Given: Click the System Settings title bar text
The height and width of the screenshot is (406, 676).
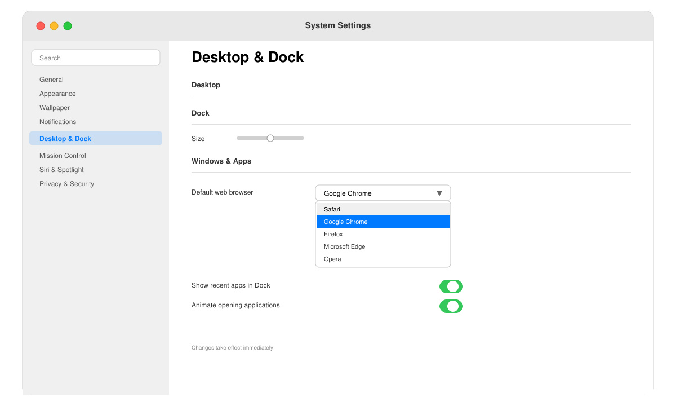Looking at the screenshot, I should (338, 25).
